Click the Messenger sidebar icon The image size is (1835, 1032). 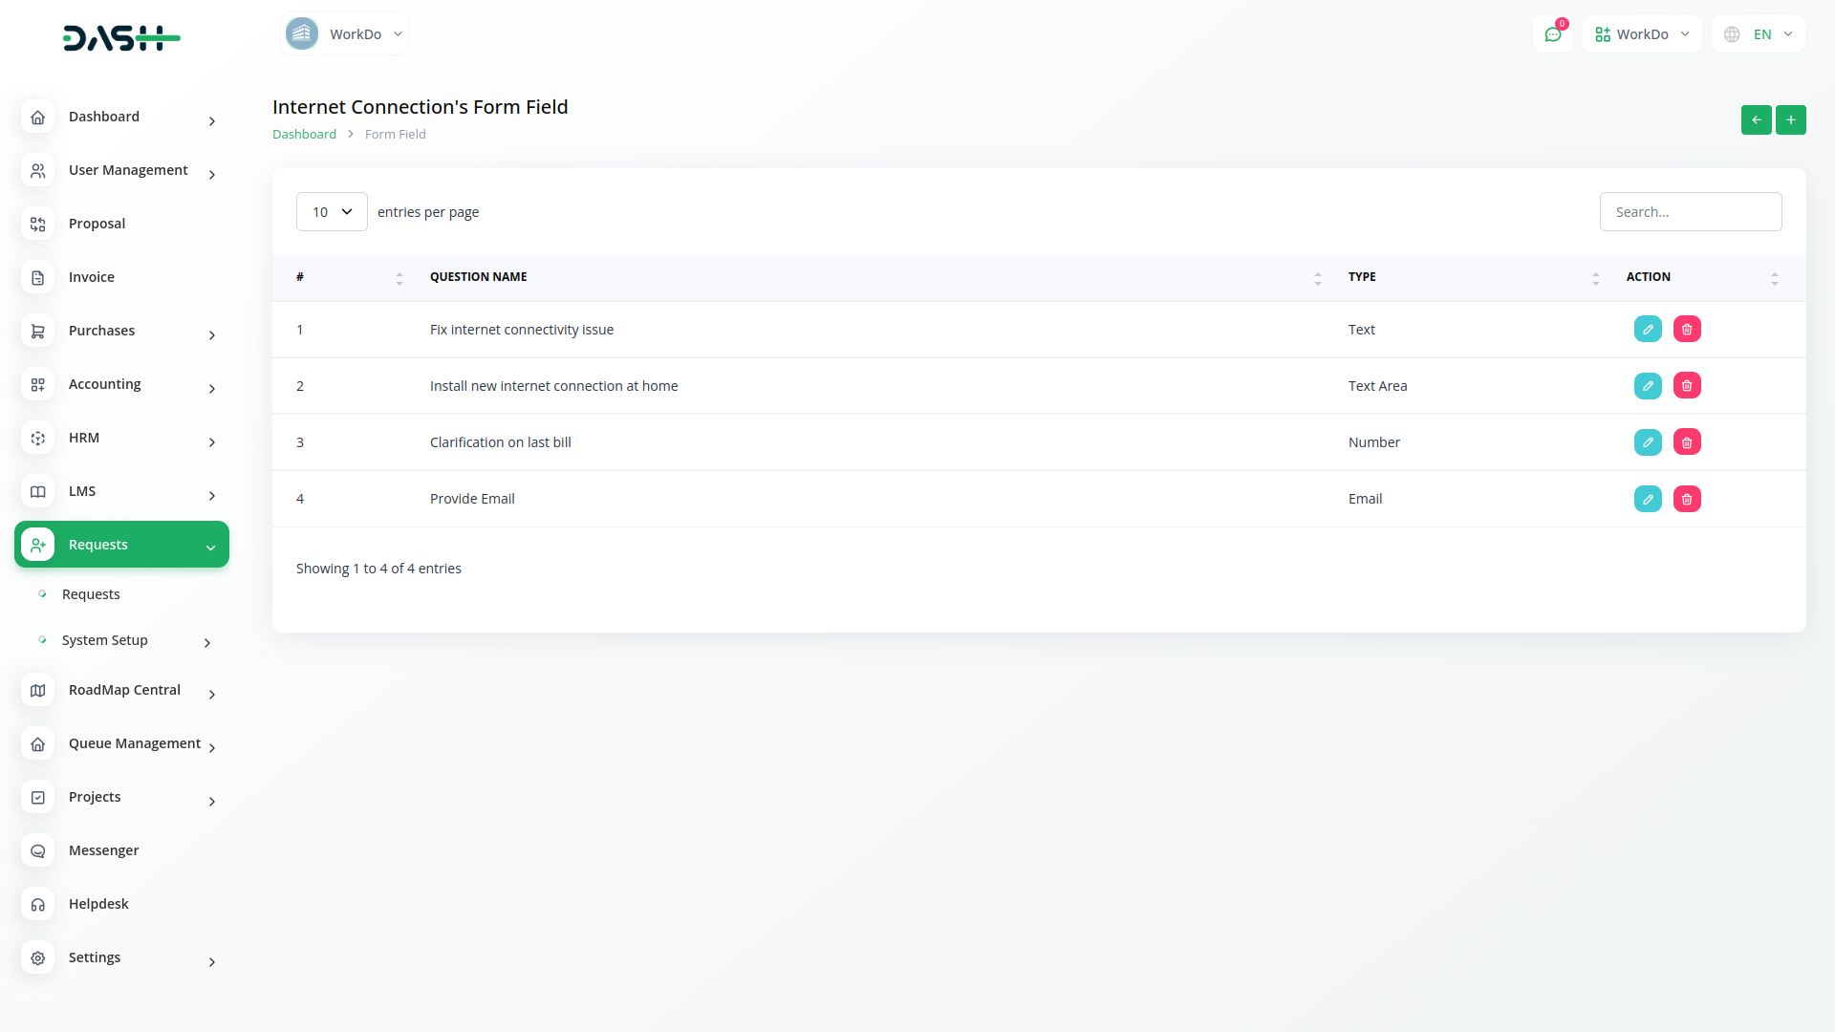click(38, 850)
